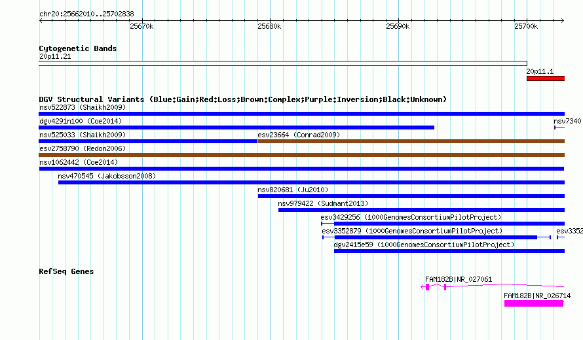
Task: Click the esv3352879 1000Genomes variant bar
Action: tap(436, 237)
